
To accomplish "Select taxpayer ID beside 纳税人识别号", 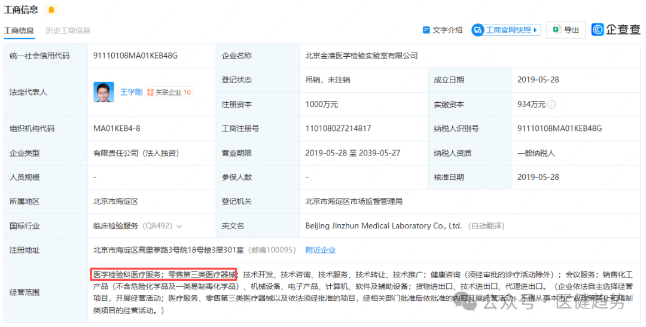I will [x=559, y=129].
